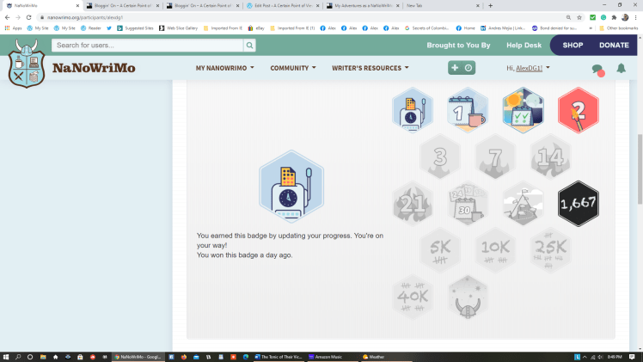Open the Writer's Resources dropdown
The image size is (643, 362).
tap(370, 68)
